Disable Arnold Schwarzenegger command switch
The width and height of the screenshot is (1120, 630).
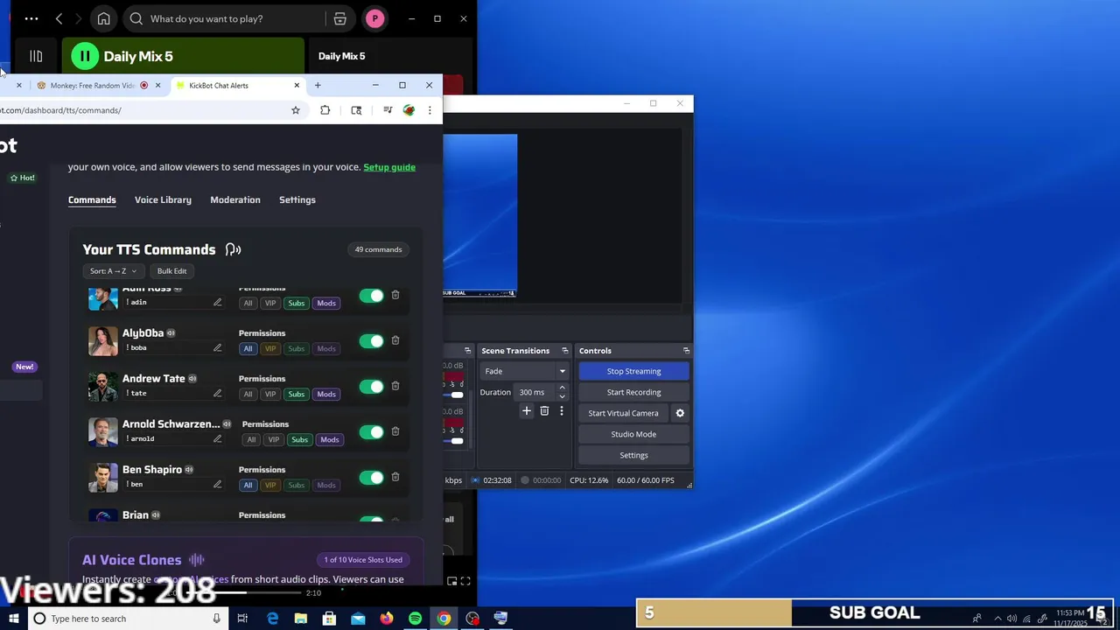pyautogui.click(x=371, y=432)
